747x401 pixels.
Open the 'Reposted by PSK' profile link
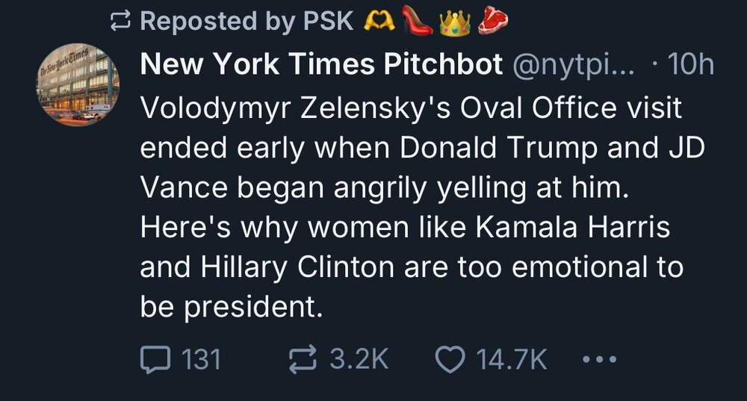pos(247,21)
